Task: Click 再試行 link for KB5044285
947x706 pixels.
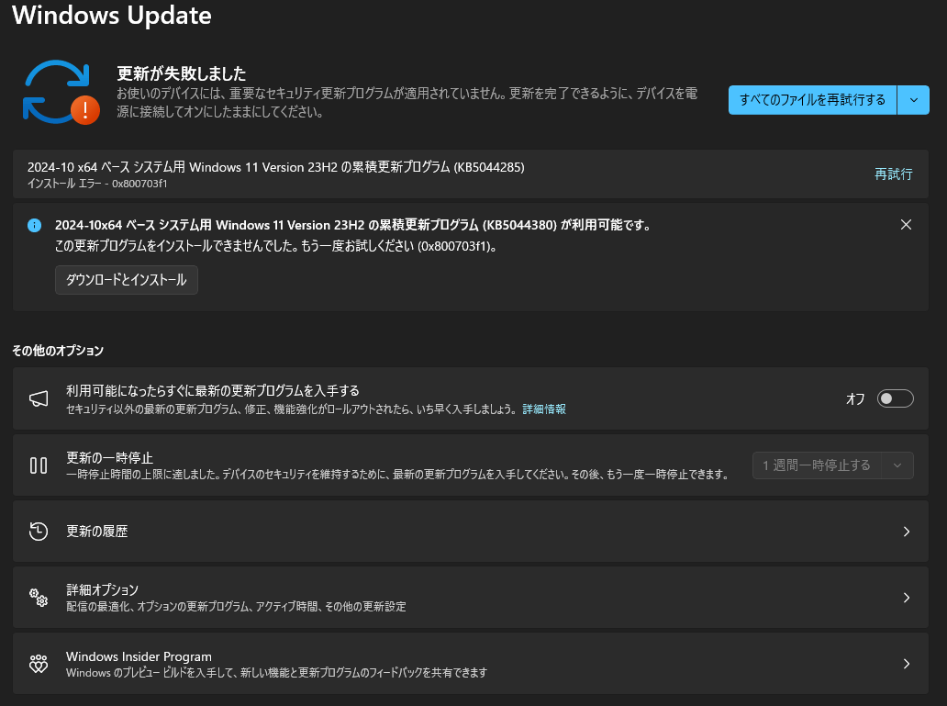Action: pos(893,174)
